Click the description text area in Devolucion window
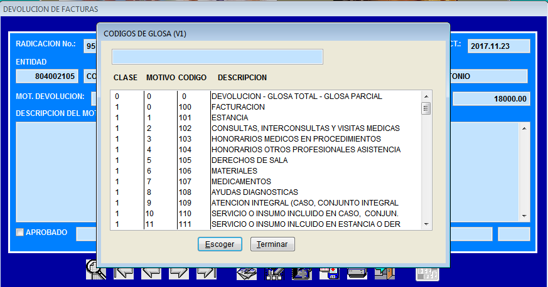The image size is (548, 287). (x=56, y=172)
